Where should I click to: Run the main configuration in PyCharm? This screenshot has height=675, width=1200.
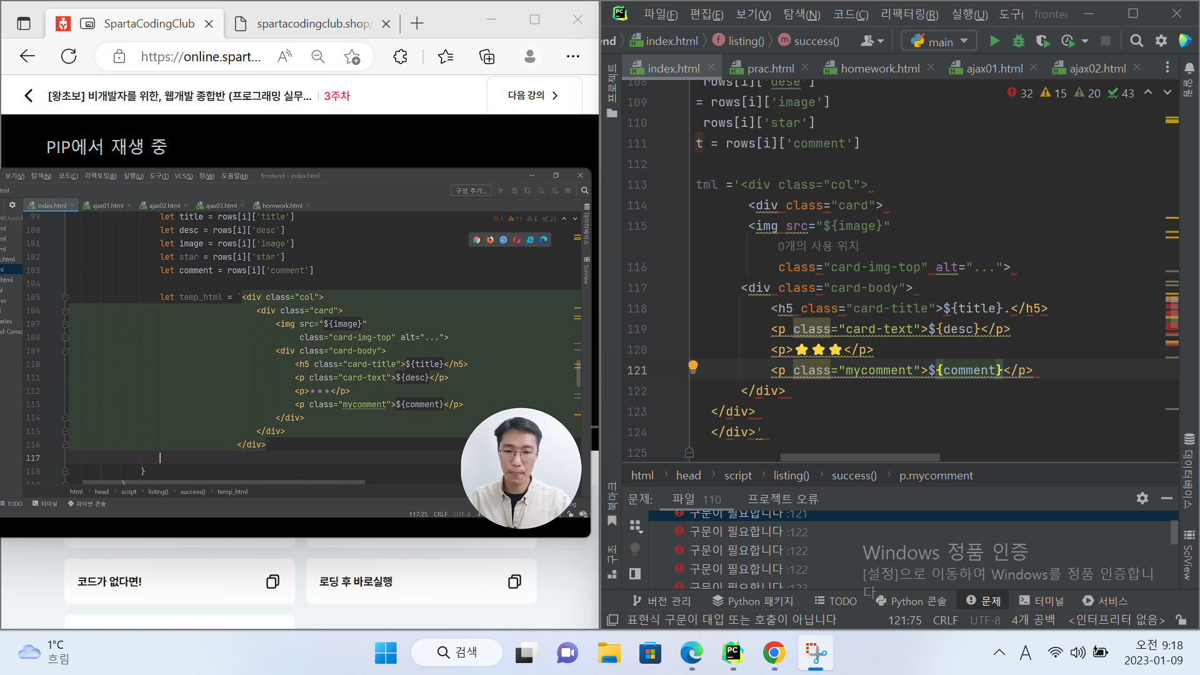(x=994, y=41)
